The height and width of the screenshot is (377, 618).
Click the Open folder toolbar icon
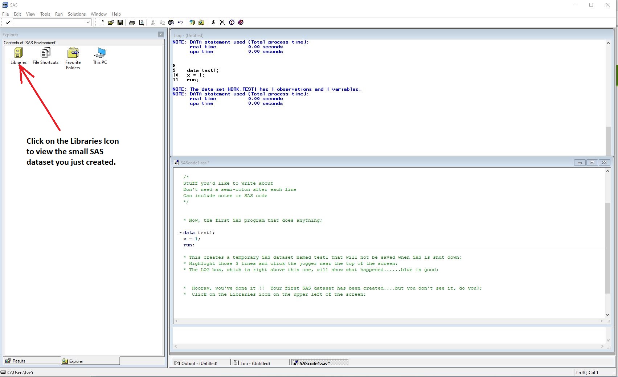pyautogui.click(x=111, y=22)
